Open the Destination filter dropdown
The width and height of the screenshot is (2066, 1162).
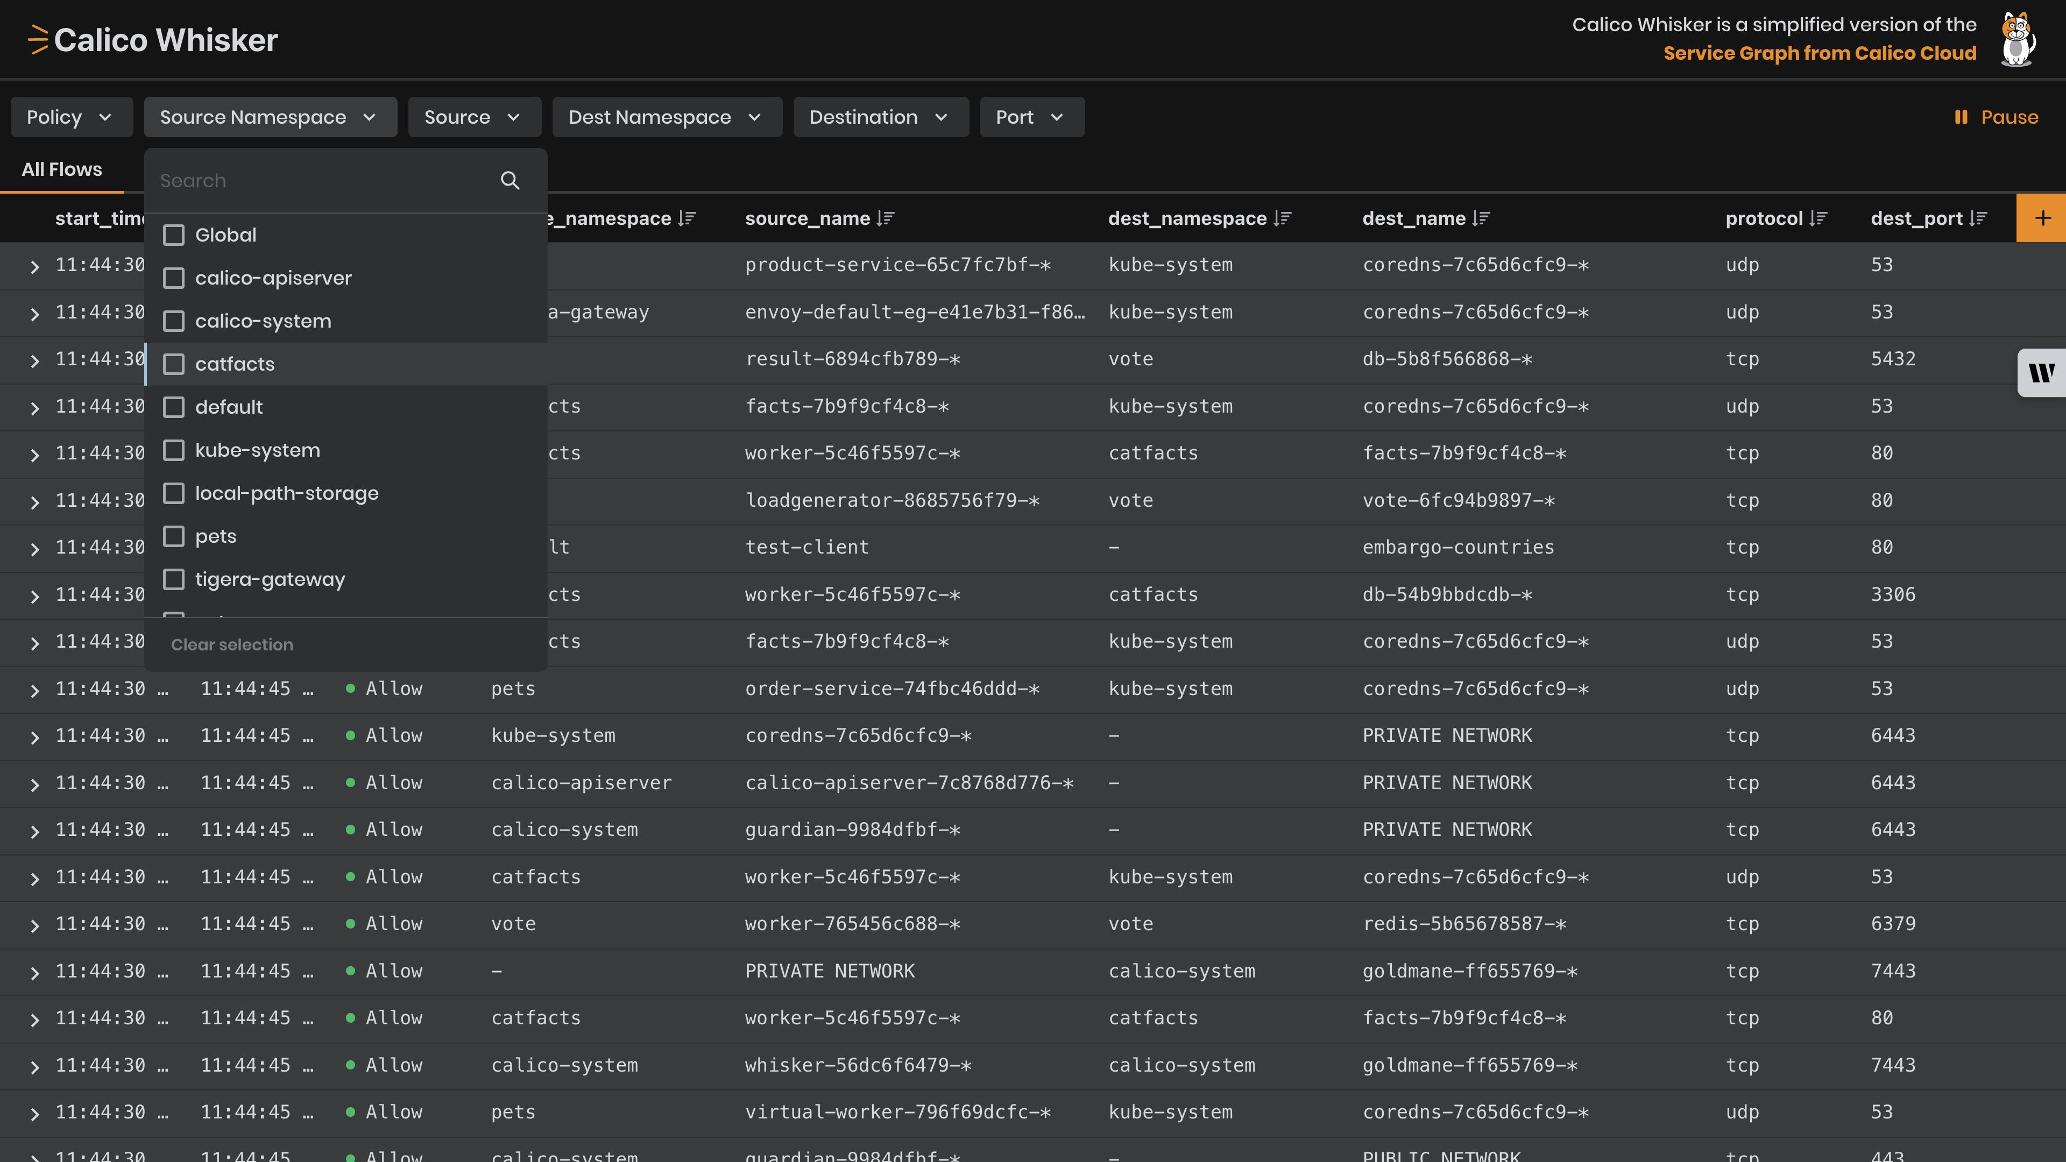pyautogui.click(x=881, y=117)
